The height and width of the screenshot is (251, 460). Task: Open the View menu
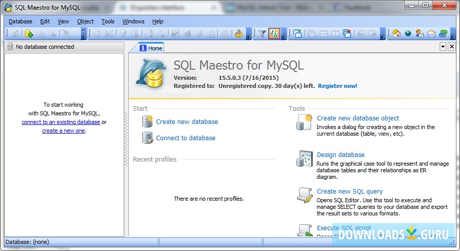coord(63,21)
